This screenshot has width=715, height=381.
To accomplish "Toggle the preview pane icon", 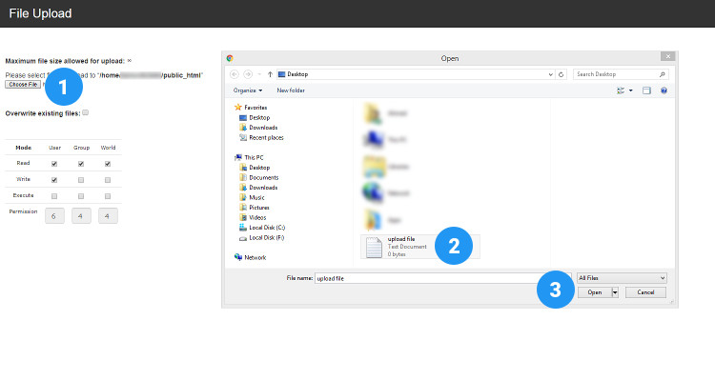I will coord(646,90).
